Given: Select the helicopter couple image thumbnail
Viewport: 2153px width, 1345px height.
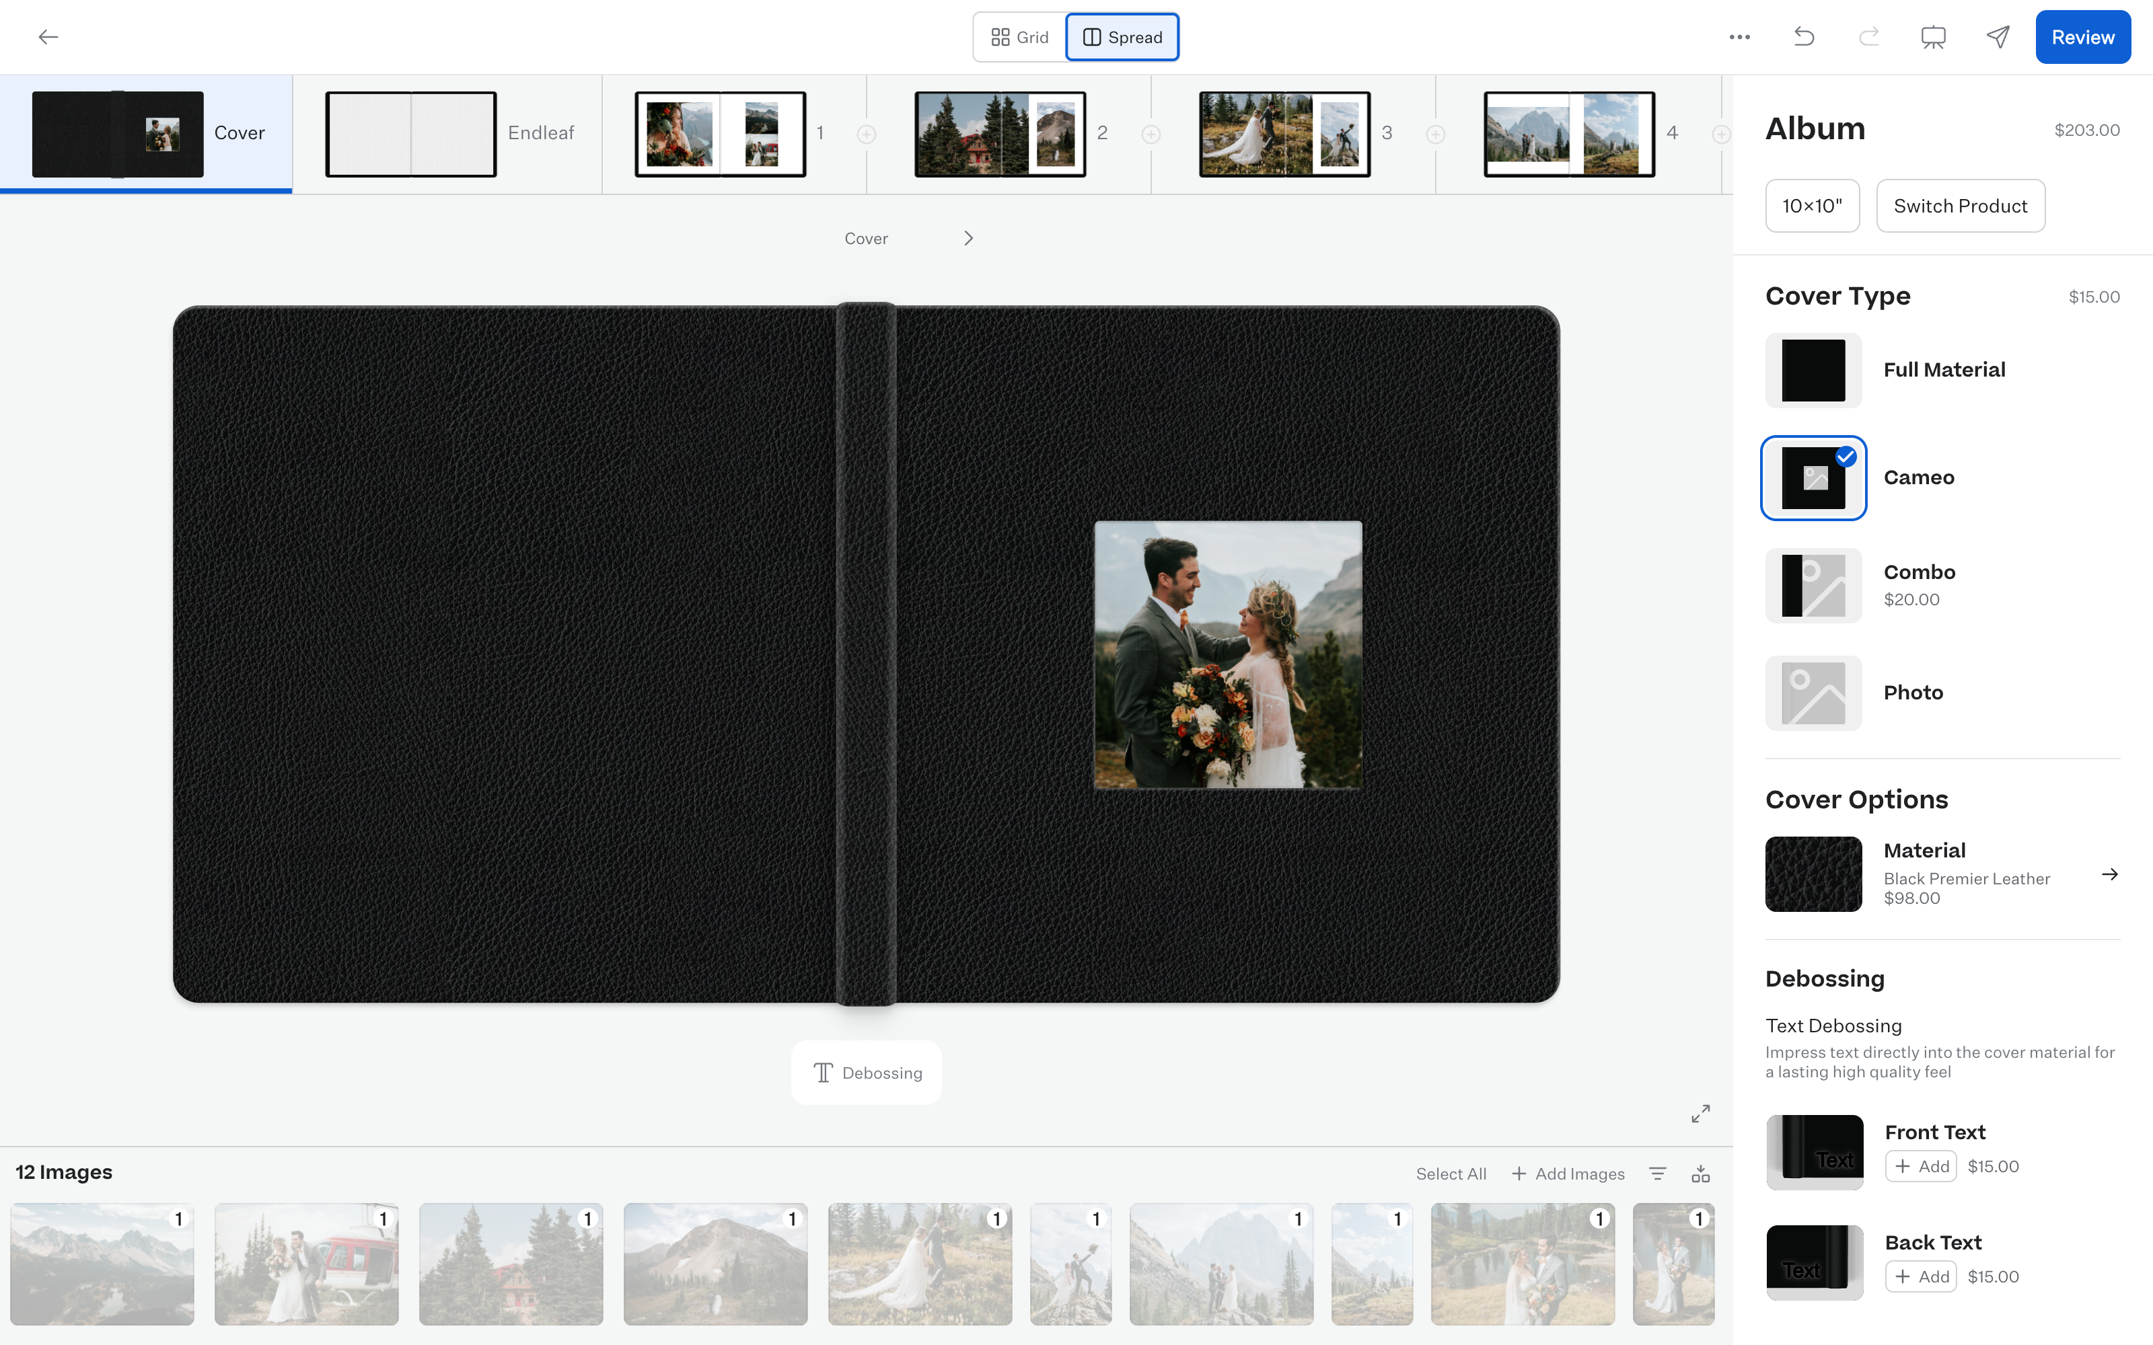Looking at the screenshot, I should (307, 1264).
